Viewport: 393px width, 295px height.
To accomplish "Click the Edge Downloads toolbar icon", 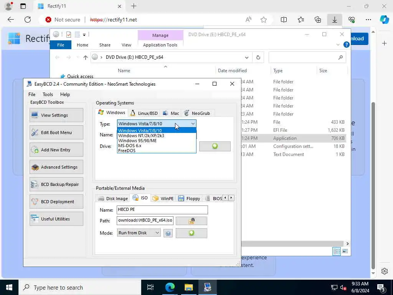I will (x=335, y=20).
